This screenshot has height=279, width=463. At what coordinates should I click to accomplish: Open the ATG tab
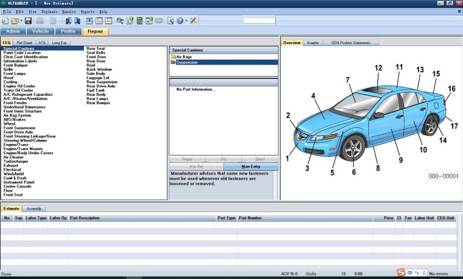[x=42, y=43]
